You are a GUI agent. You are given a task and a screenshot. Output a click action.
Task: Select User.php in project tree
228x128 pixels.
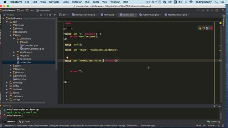(x=19, y=79)
